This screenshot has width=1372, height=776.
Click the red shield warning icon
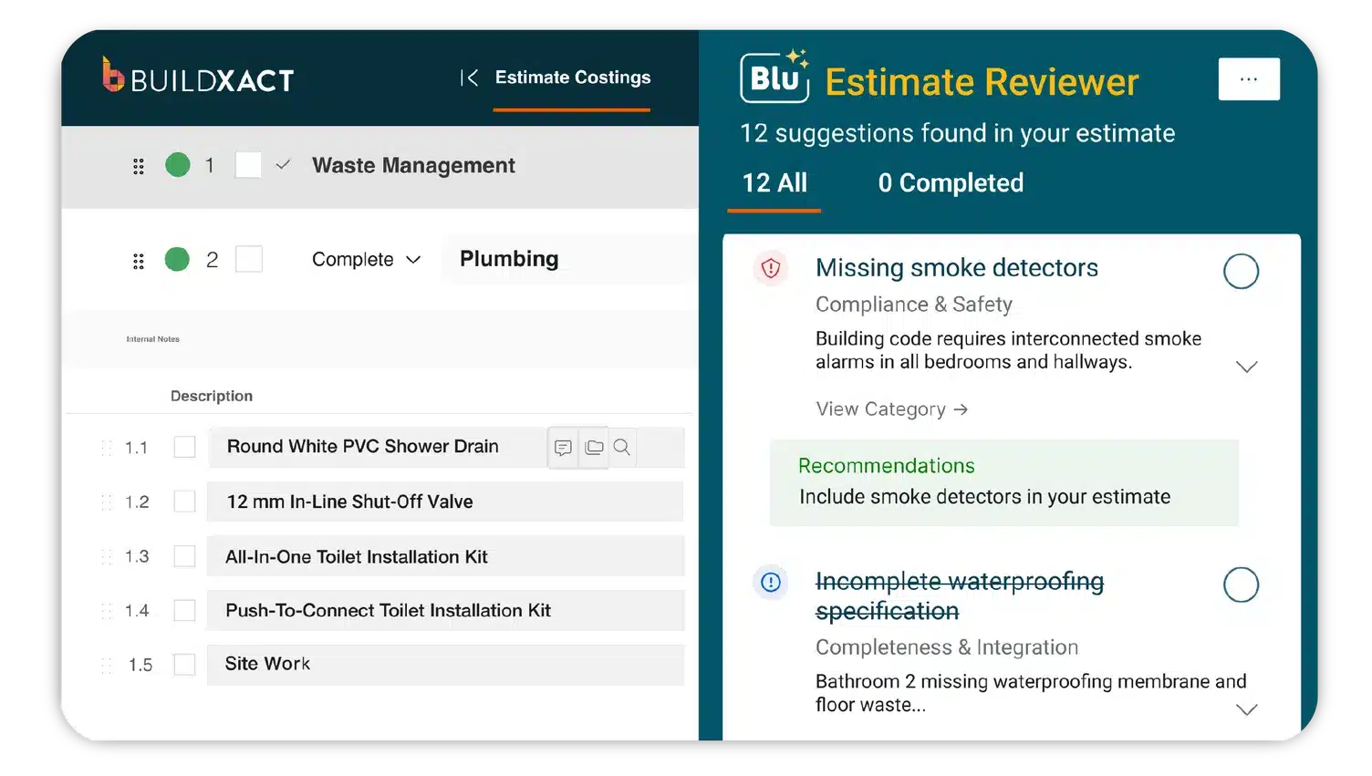771,268
